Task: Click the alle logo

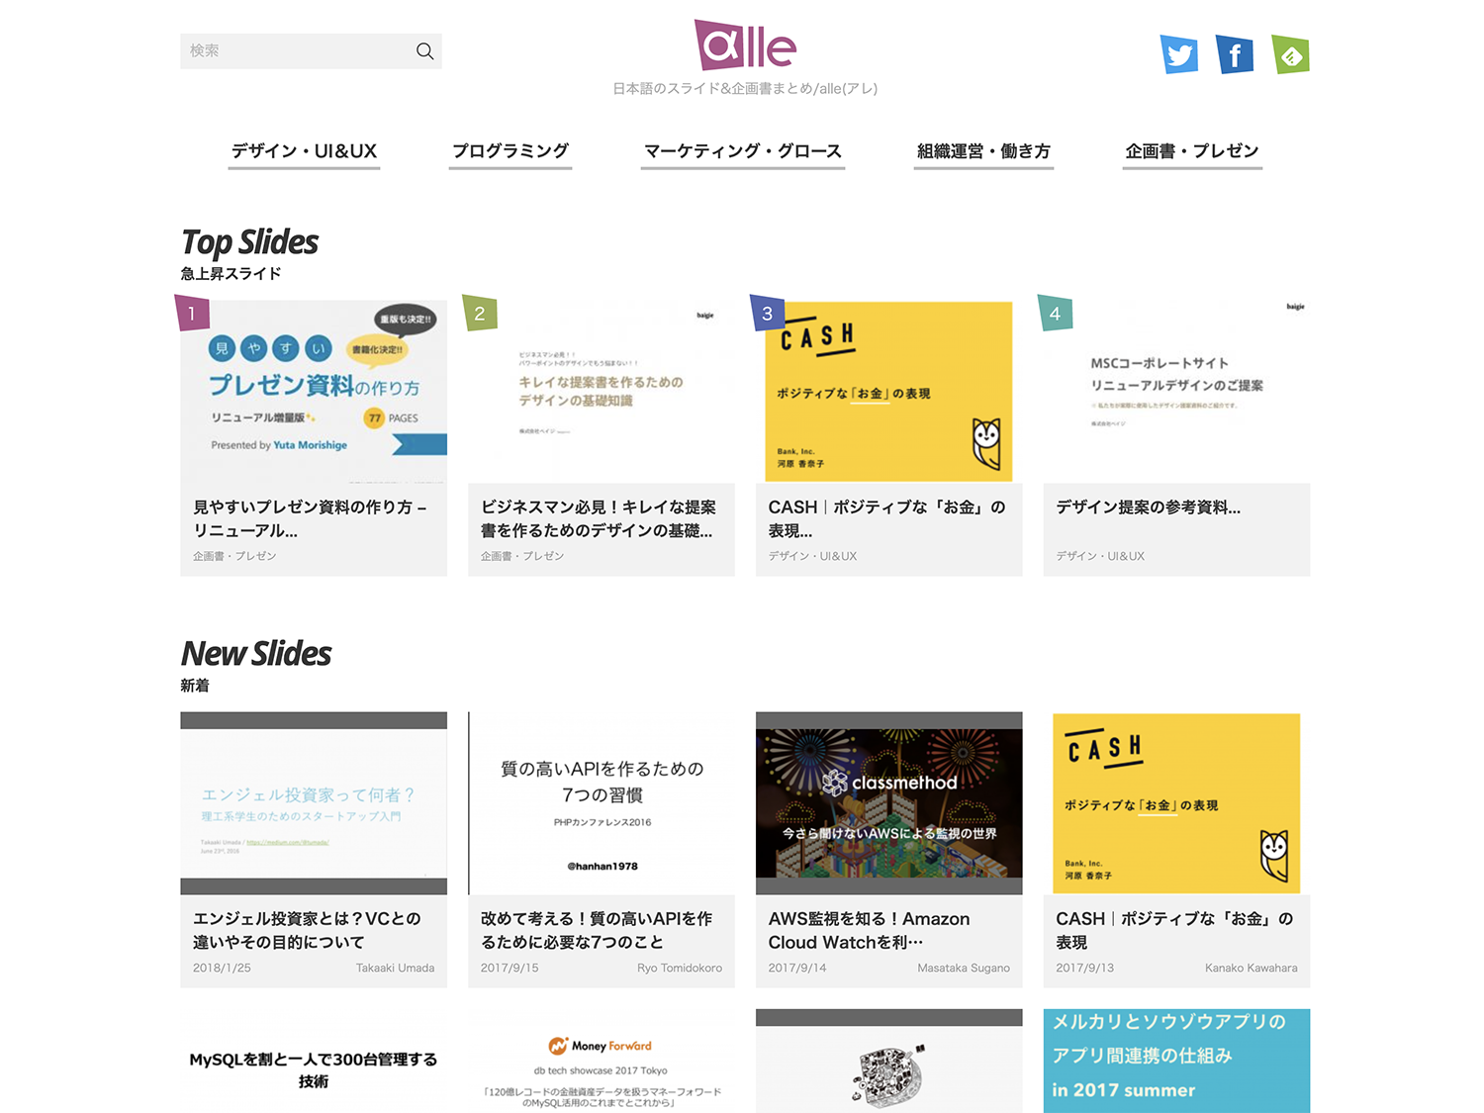Action: pos(745,46)
